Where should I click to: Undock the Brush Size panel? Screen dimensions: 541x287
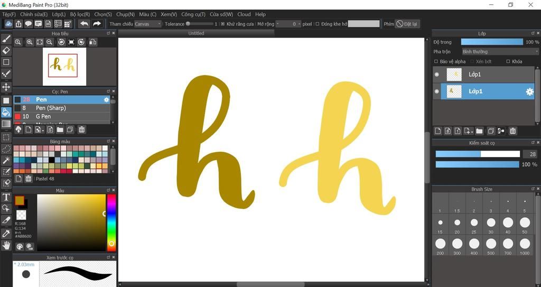coord(533,189)
